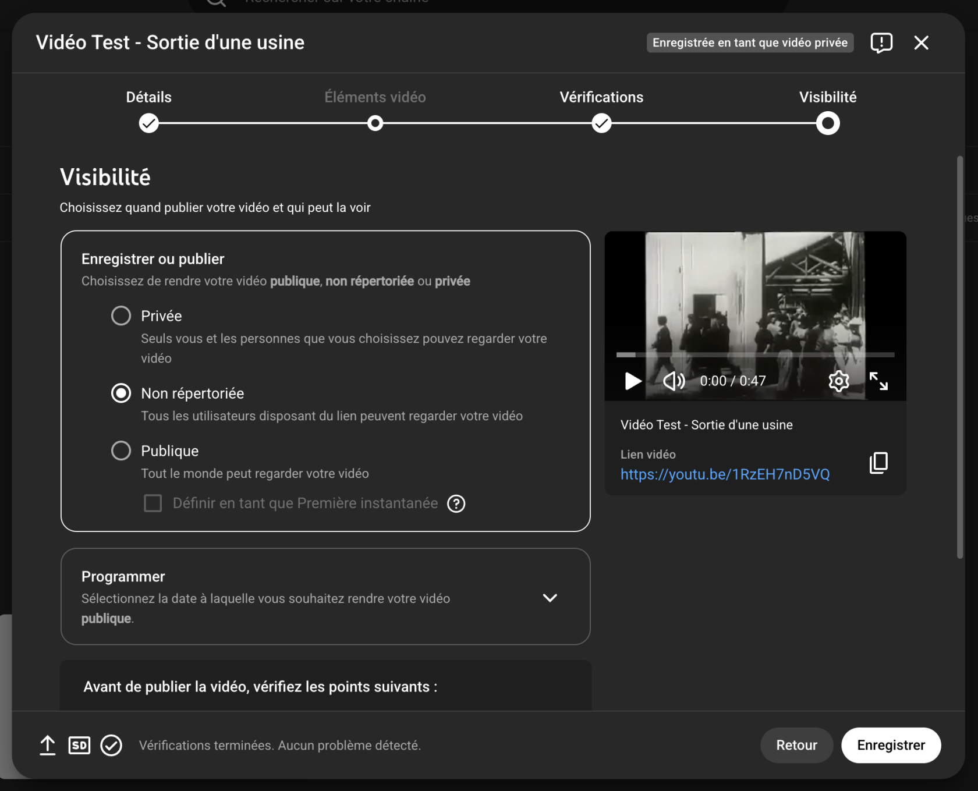Mute the preview video volume
Screen dimensions: 978x791
point(674,381)
